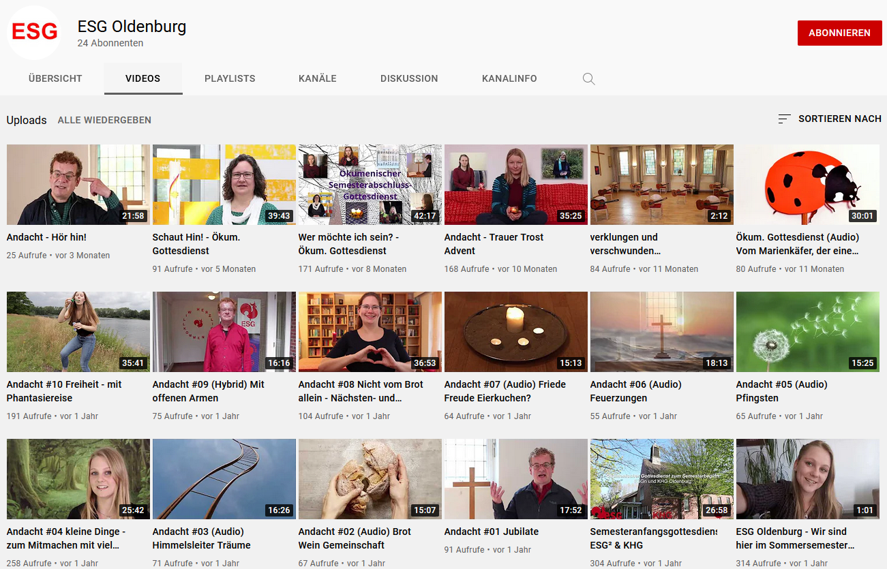
Task: Open 'Andacht #07 (Audio) Friede Freude Eierkuchen?' title
Action: click(505, 391)
